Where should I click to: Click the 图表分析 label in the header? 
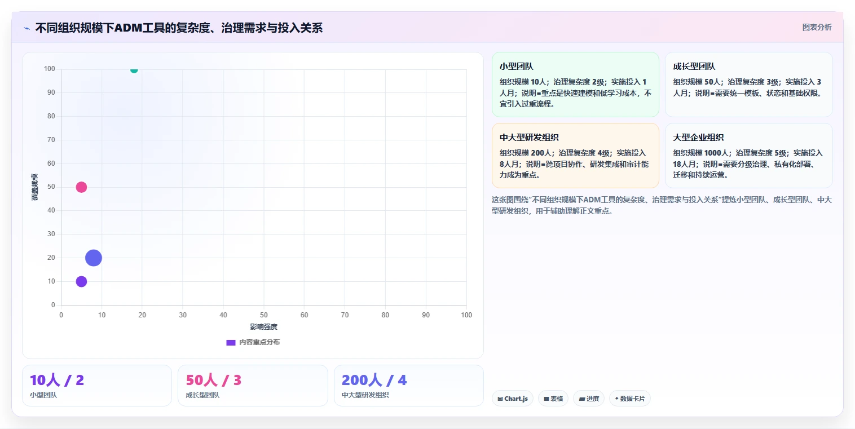click(x=817, y=27)
